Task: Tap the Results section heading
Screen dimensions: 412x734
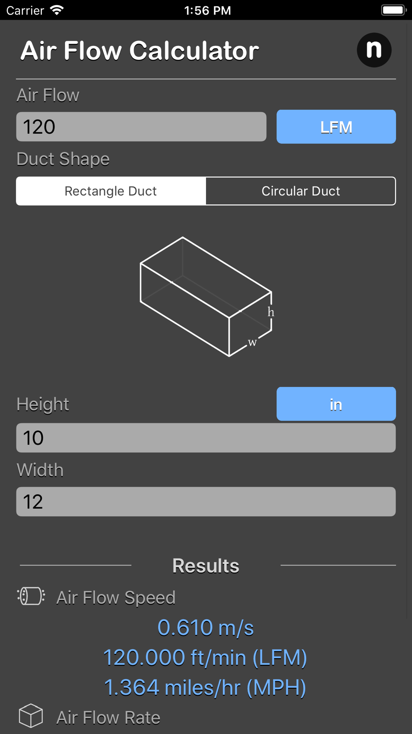Action: 206,566
